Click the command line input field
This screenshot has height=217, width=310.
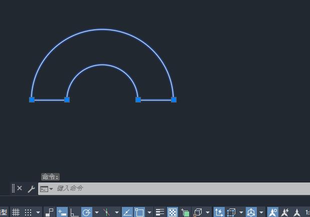[x=174, y=188]
